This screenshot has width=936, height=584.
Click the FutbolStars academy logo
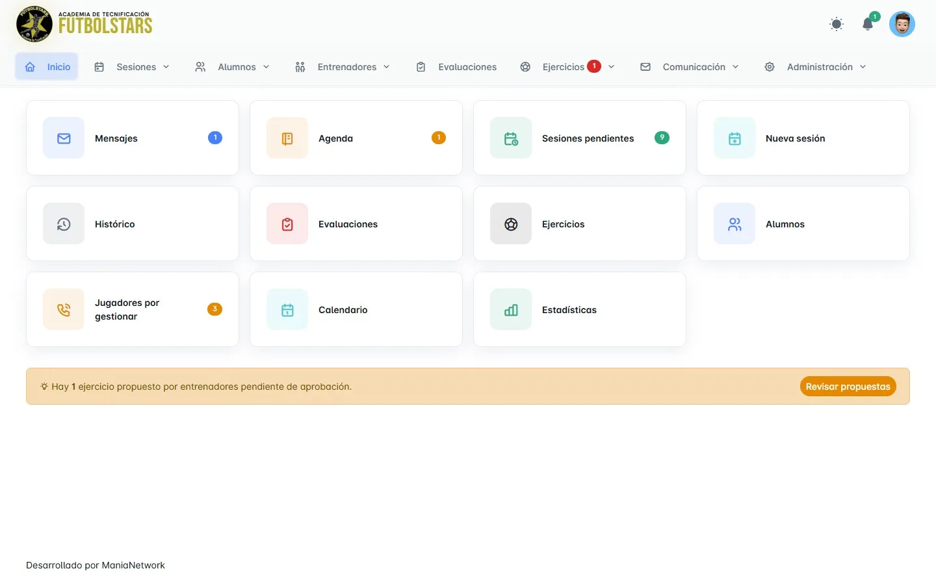[x=84, y=24]
